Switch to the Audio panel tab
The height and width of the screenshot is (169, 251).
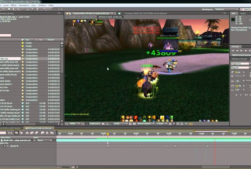pyautogui.click(x=243, y=13)
